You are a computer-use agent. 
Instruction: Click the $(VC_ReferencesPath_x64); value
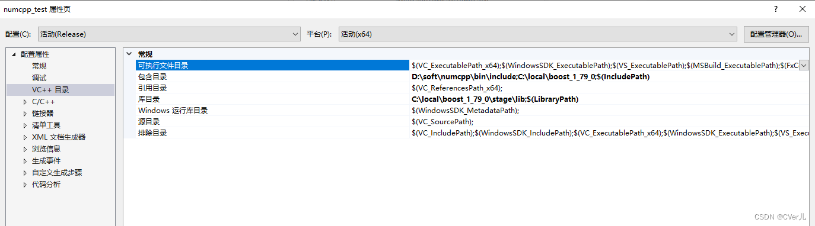[x=457, y=88]
